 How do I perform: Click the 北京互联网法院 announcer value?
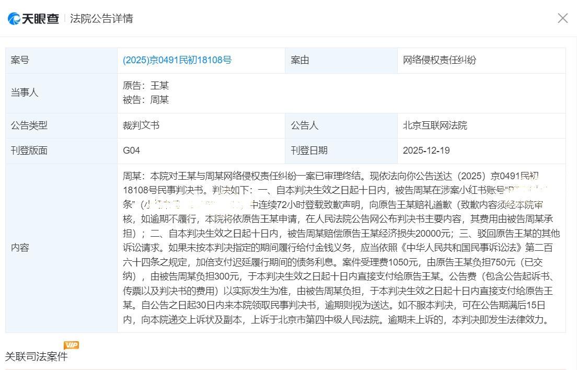[x=435, y=125]
